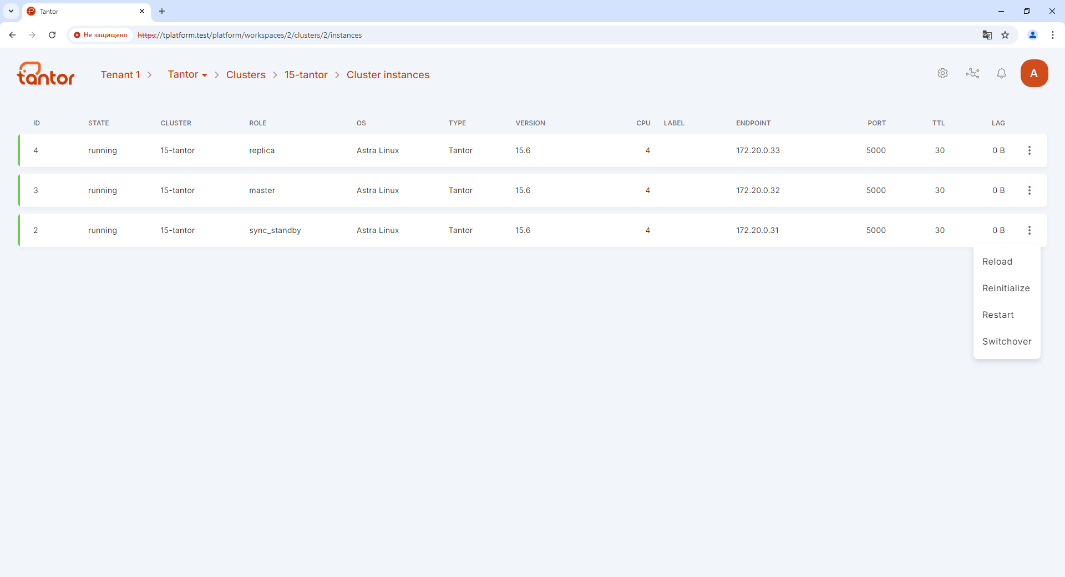
Task: Click the VERSION column header
Action: [x=530, y=123]
